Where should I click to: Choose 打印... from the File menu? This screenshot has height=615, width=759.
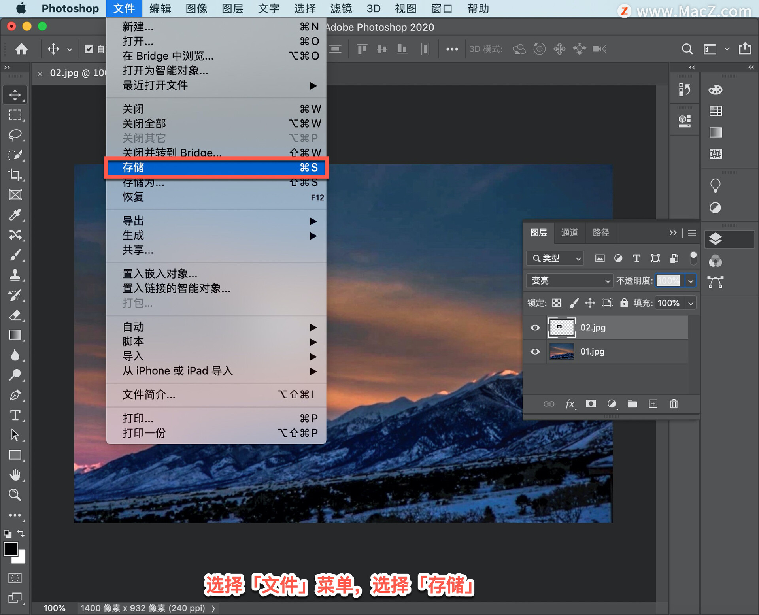216,418
